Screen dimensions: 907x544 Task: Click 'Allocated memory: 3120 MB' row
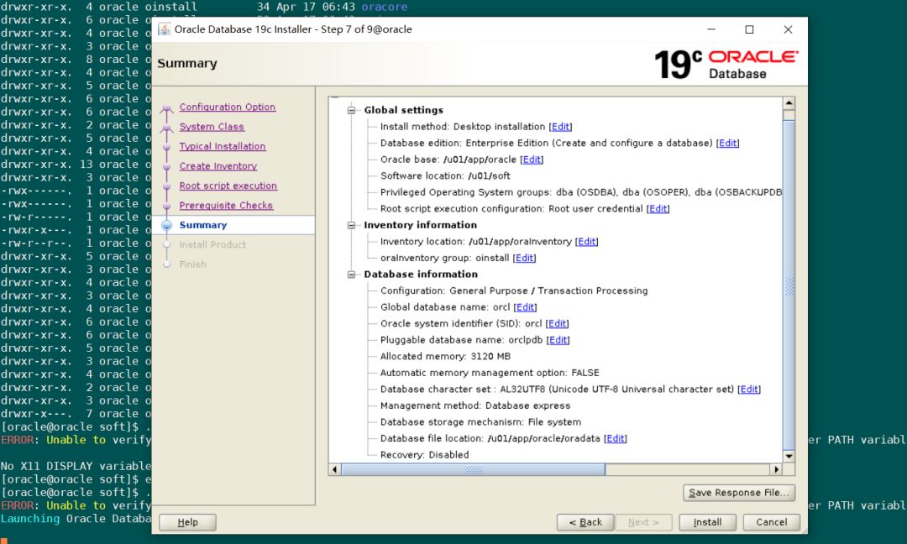pyautogui.click(x=445, y=356)
